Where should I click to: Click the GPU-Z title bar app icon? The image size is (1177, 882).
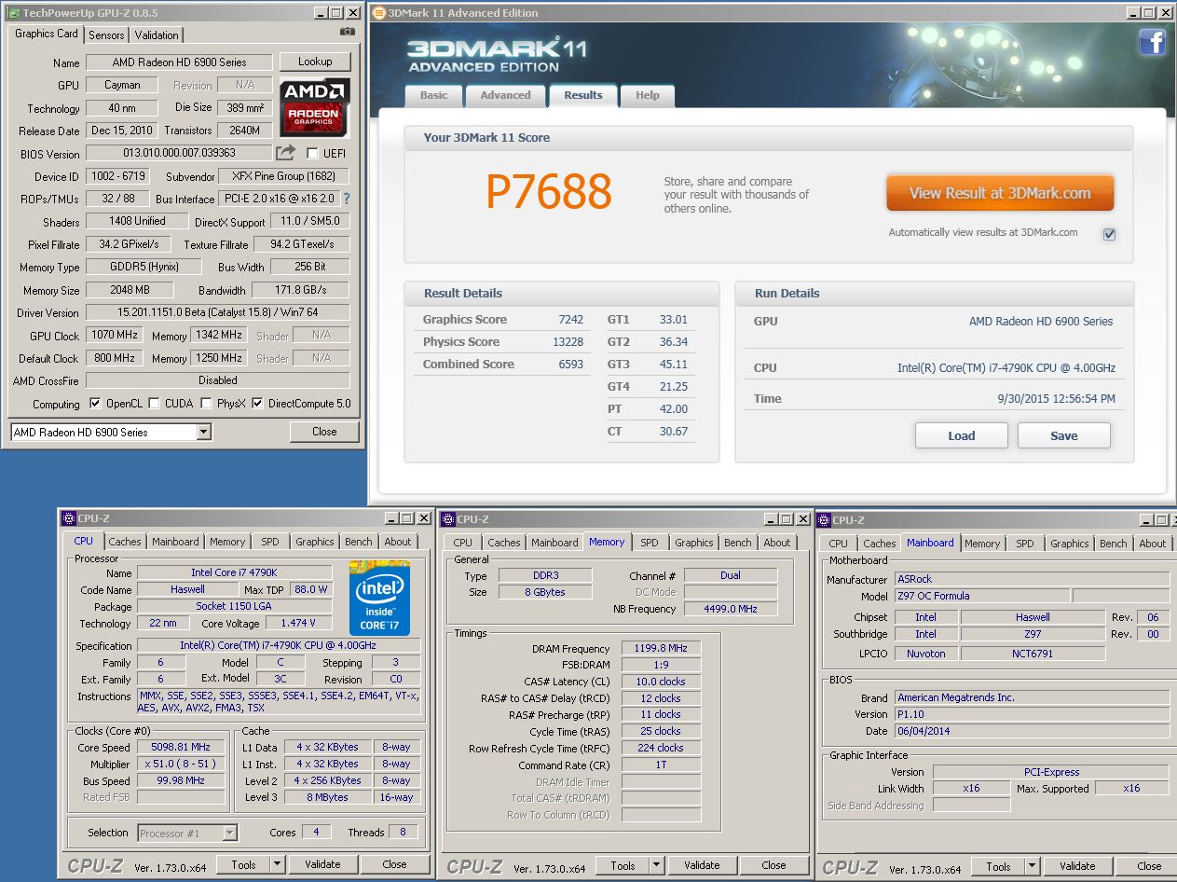coord(12,13)
